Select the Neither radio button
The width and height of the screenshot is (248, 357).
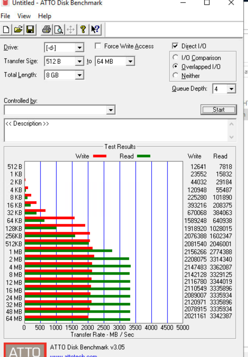tap(175, 75)
